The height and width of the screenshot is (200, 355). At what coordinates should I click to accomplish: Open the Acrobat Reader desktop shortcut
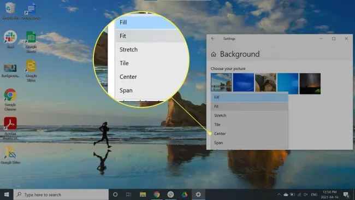coord(10,128)
